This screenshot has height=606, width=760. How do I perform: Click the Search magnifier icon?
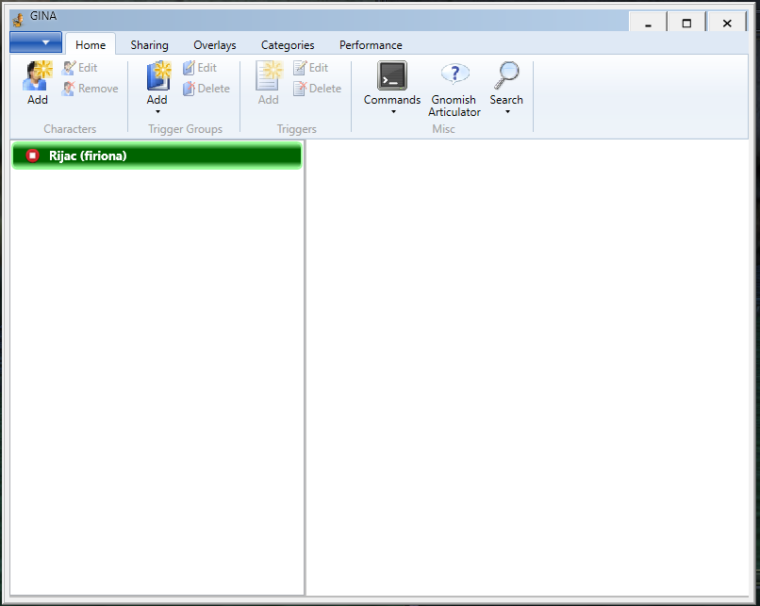pos(506,75)
